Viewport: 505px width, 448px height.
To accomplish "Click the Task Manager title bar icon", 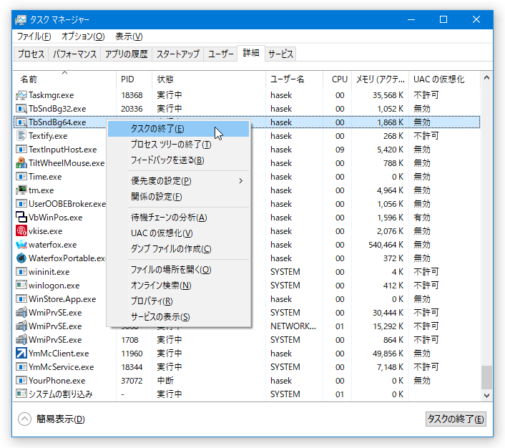I will pyautogui.click(x=21, y=20).
